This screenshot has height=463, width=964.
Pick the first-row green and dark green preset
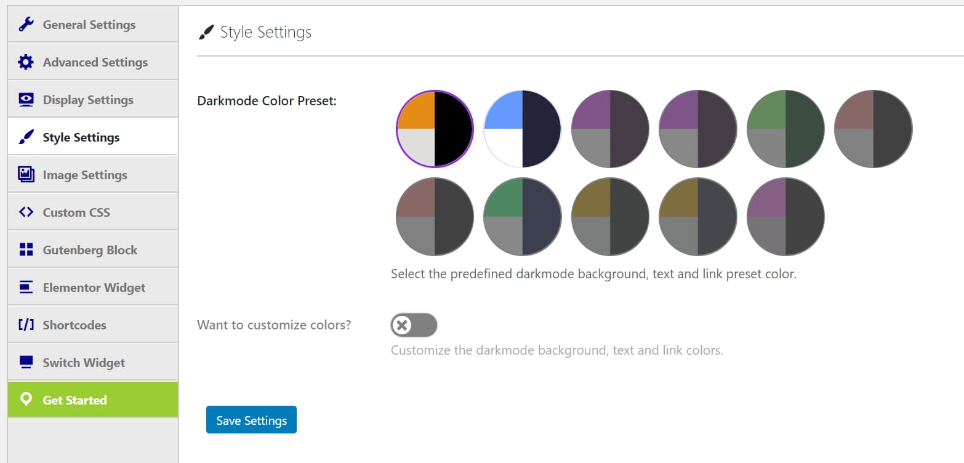coord(785,129)
